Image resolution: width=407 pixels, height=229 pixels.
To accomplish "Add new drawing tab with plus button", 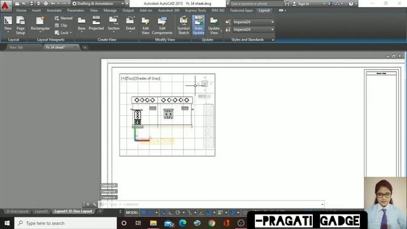I will click(85, 48).
